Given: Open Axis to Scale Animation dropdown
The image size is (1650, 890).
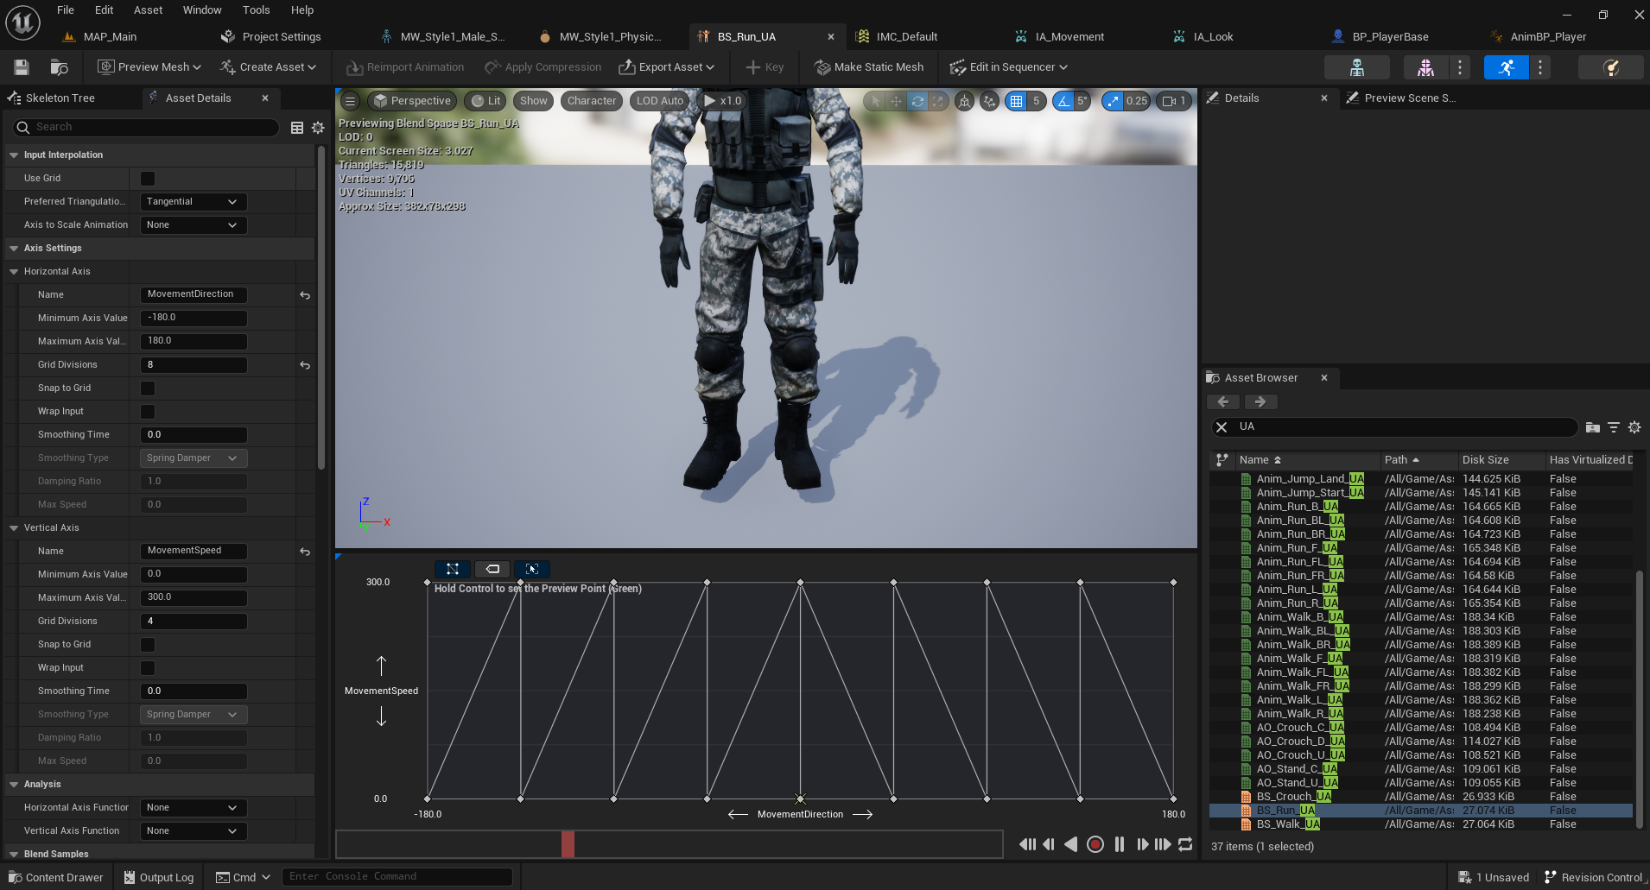Looking at the screenshot, I should [x=194, y=225].
